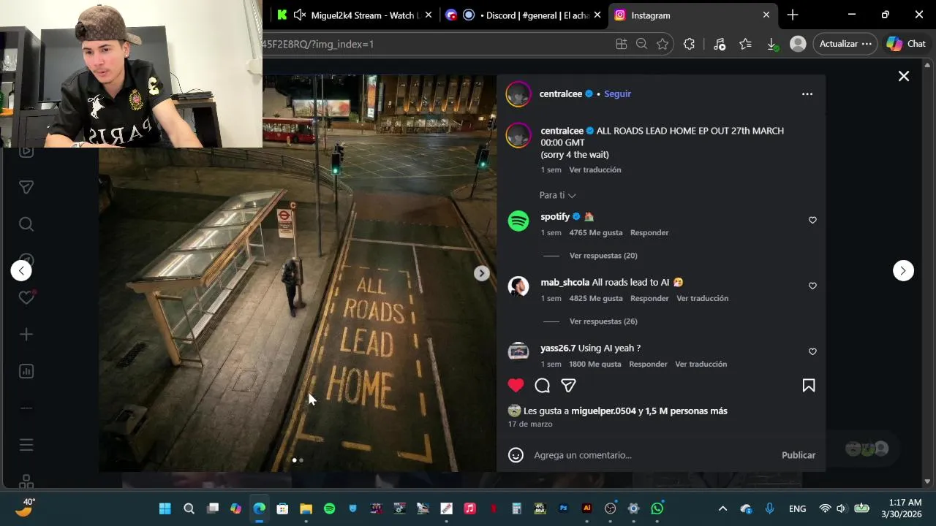The width and height of the screenshot is (936, 526).
Task: Open the favorites list icon in the toolbar
Action: 745,44
